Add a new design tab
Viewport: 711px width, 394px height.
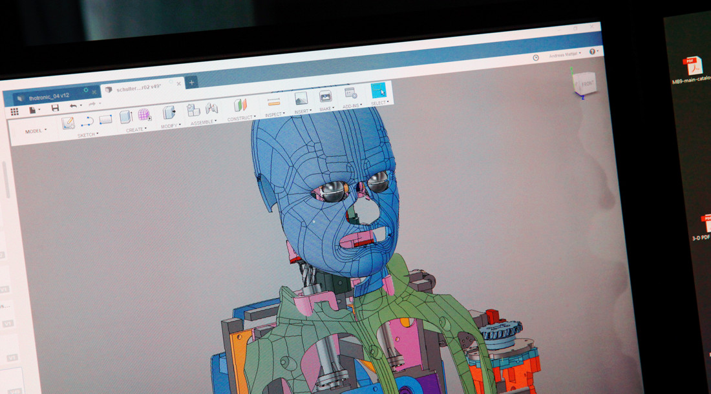[x=191, y=83]
